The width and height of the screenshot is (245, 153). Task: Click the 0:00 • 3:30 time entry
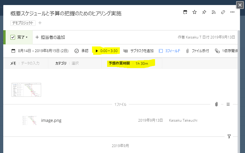pyautogui.click(x=109, y=51)
